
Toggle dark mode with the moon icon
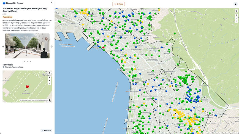coord(235,4)
